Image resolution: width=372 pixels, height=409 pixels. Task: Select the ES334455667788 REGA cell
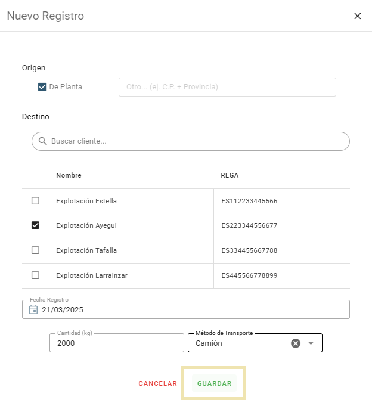[x=249, y=250]
